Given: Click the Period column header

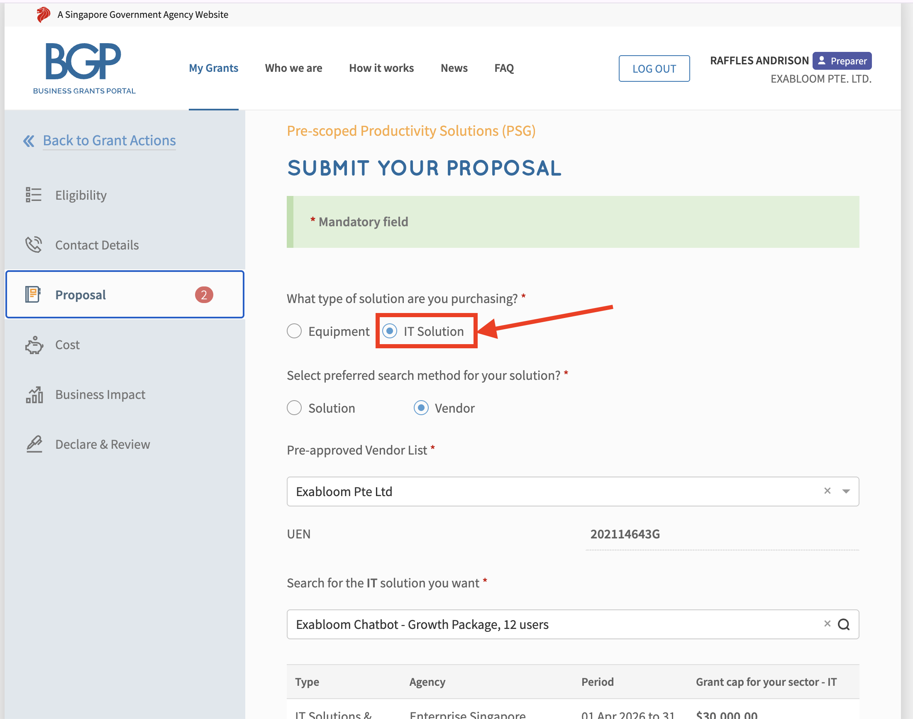Looking at the screenshot, I should (598, 682).
